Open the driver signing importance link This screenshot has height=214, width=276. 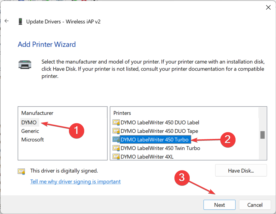tap(75, 182)
